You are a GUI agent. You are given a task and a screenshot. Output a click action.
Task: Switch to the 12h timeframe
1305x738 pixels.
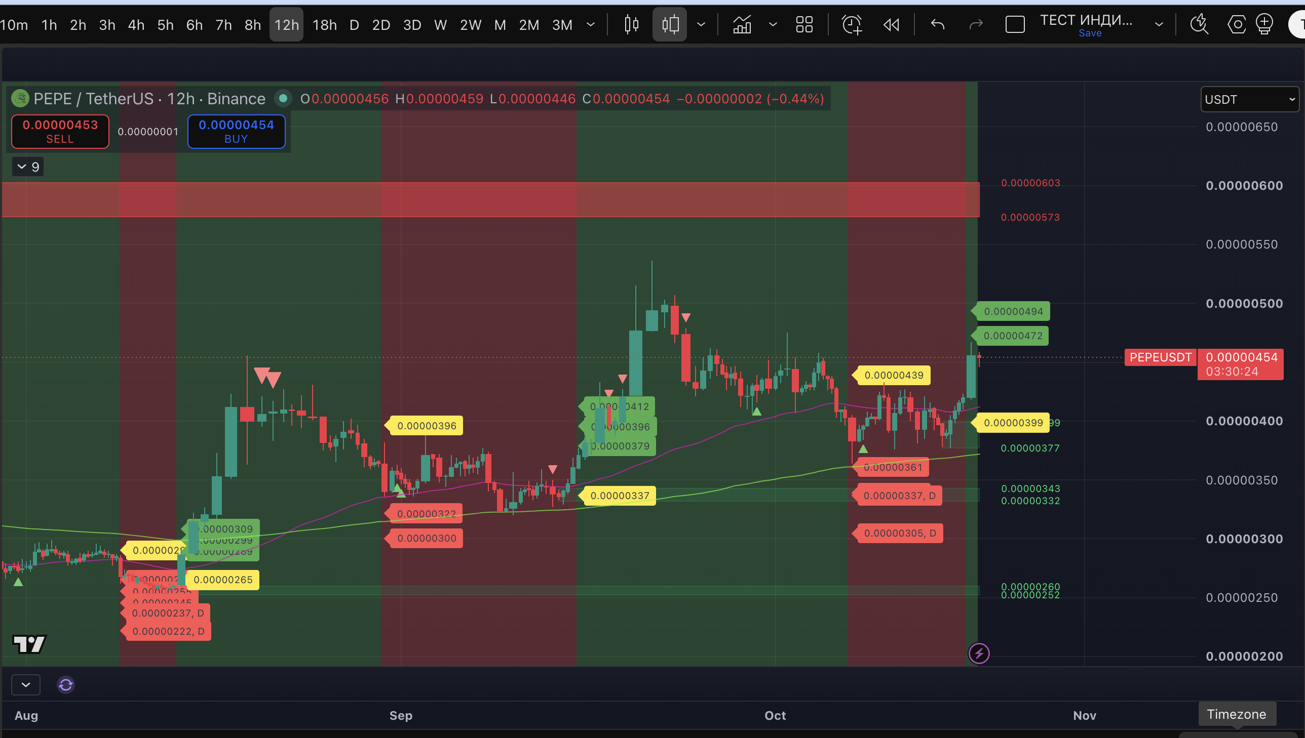[x=287, y=24]
